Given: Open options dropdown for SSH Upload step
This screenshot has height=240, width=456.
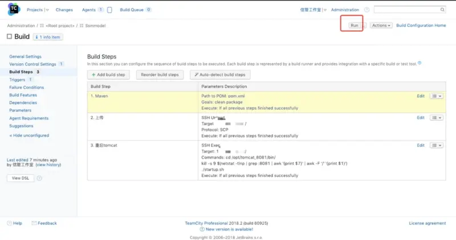Looking at the screenshot, I should (437, 118).
